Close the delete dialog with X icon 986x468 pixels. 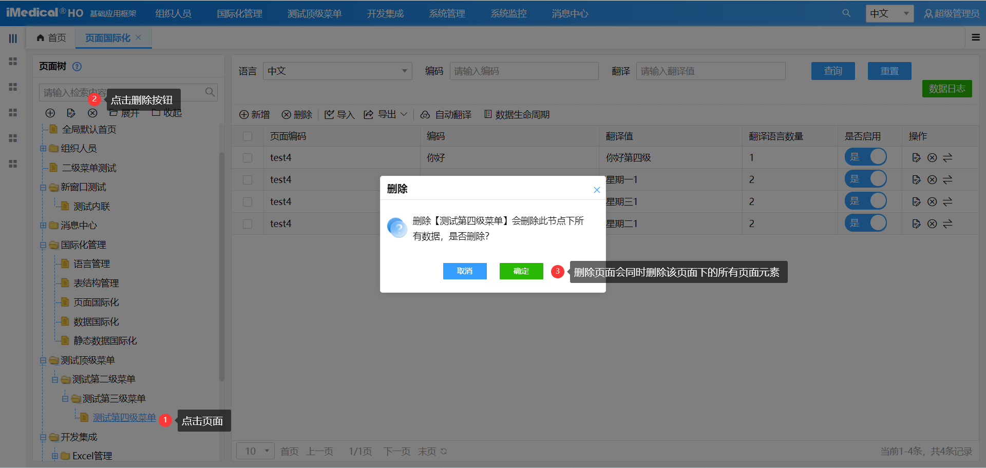(597, 190)
